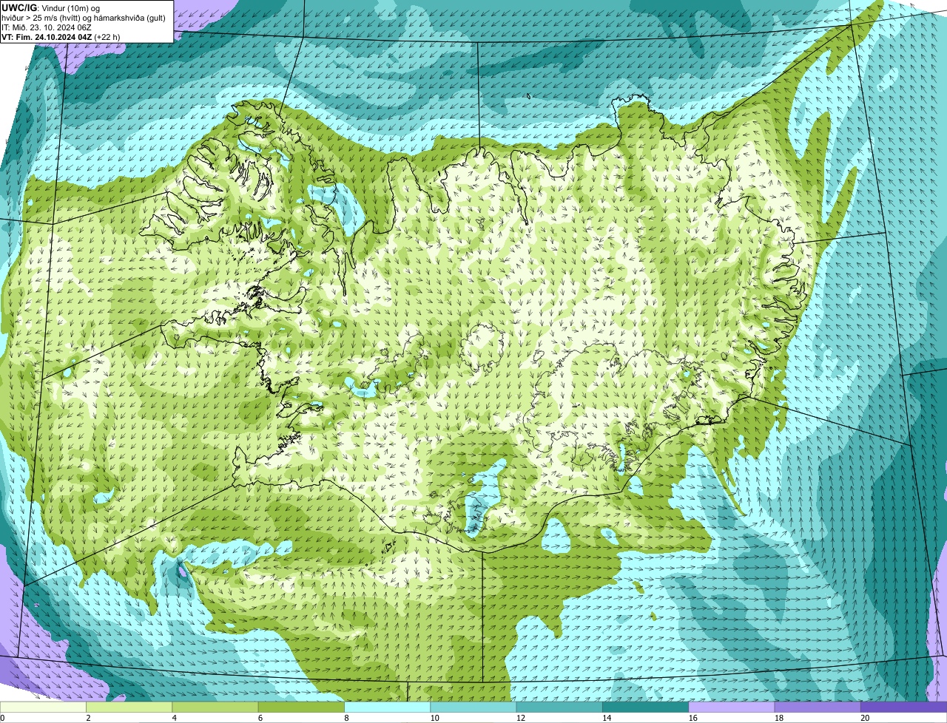Click the legend scale label "10"
The height and width of the screenshot is (723, 947).
(434, 718)
